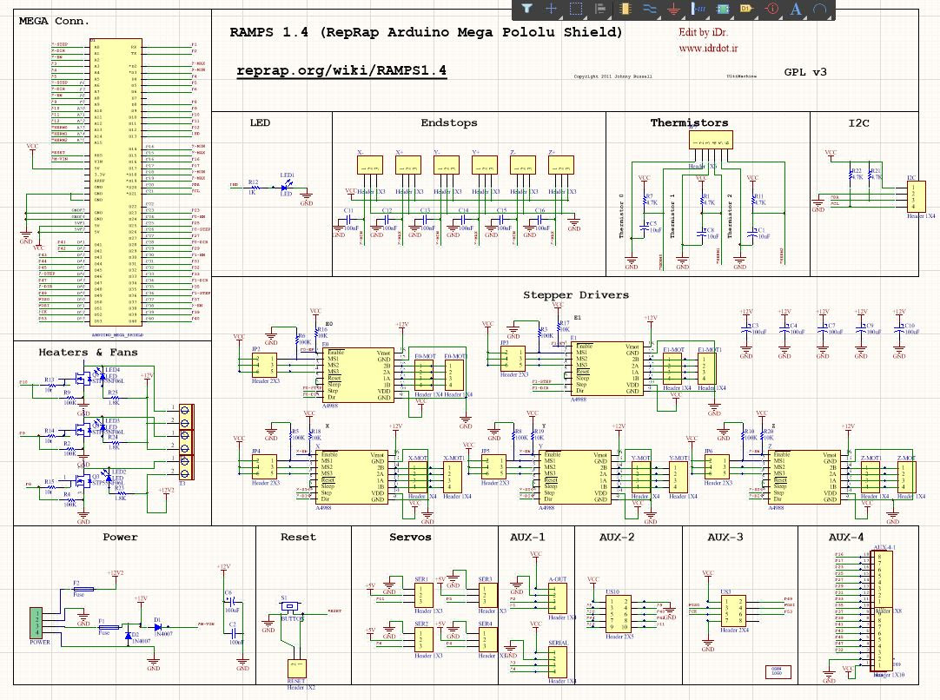Select the I2C Header 1X4 connector
Viewport: 940px width, 700px height.
point(917,196)
